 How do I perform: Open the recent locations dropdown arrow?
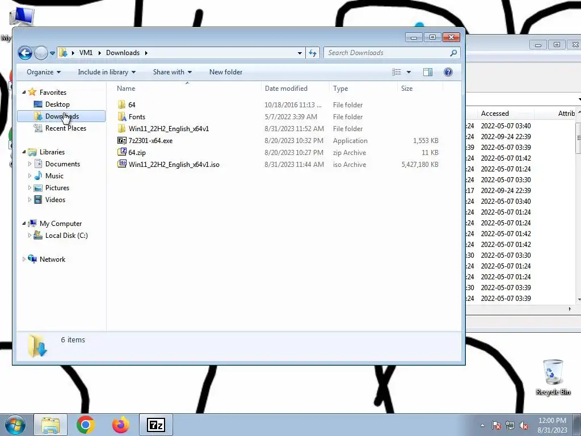(x=52, y=53)
